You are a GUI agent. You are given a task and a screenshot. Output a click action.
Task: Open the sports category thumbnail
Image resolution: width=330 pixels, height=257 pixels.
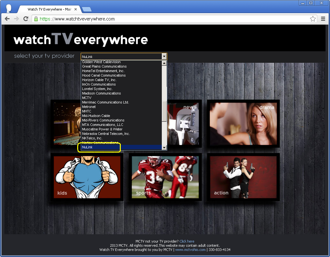tap(165, 177)
